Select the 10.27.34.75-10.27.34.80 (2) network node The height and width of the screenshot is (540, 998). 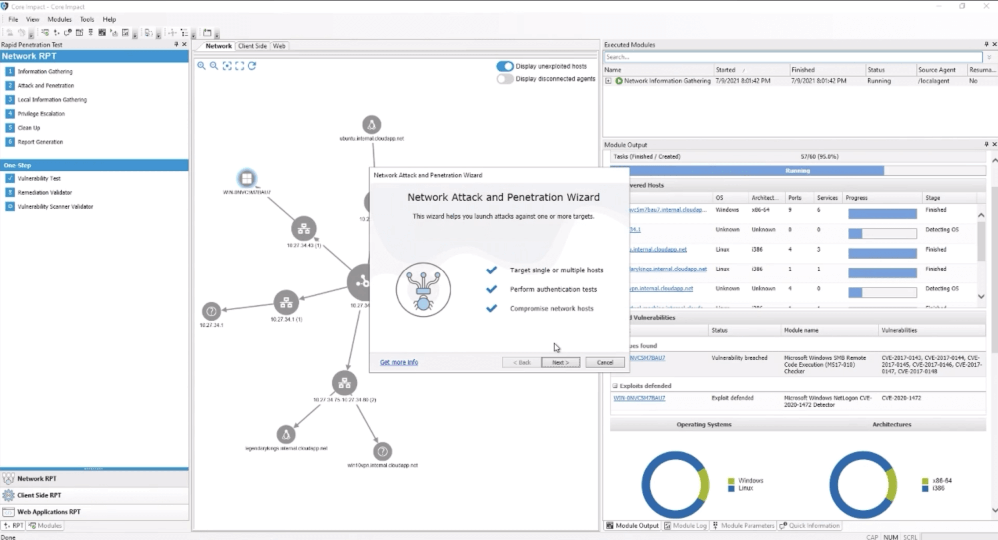pos(344,383)
